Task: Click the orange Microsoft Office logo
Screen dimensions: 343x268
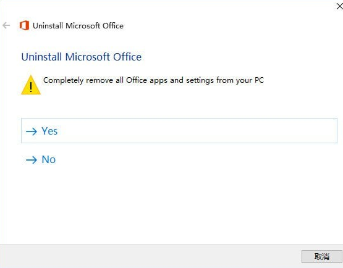Action: [24, 25]
